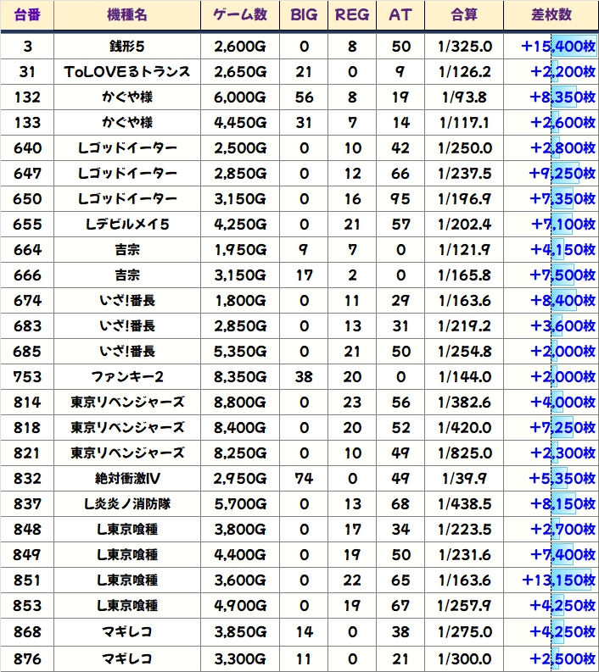Open the ToLOVEるトランス machine entry
The height and width of the screenshot is (672, 599).
click(127, 72)
